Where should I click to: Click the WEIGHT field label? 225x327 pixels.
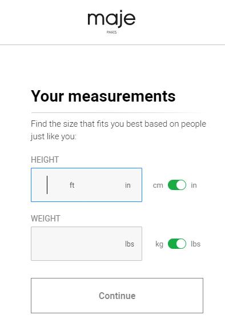[46, 219]
